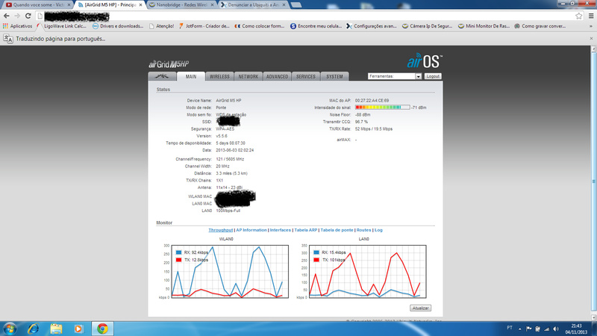Click the AP MAC address value
Image resolution: width=597 pixels, height=336 pixels.
point(372,101)
